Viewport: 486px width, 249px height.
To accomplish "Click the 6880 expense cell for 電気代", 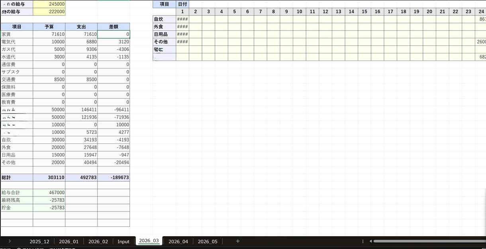I will coord(81,42).
